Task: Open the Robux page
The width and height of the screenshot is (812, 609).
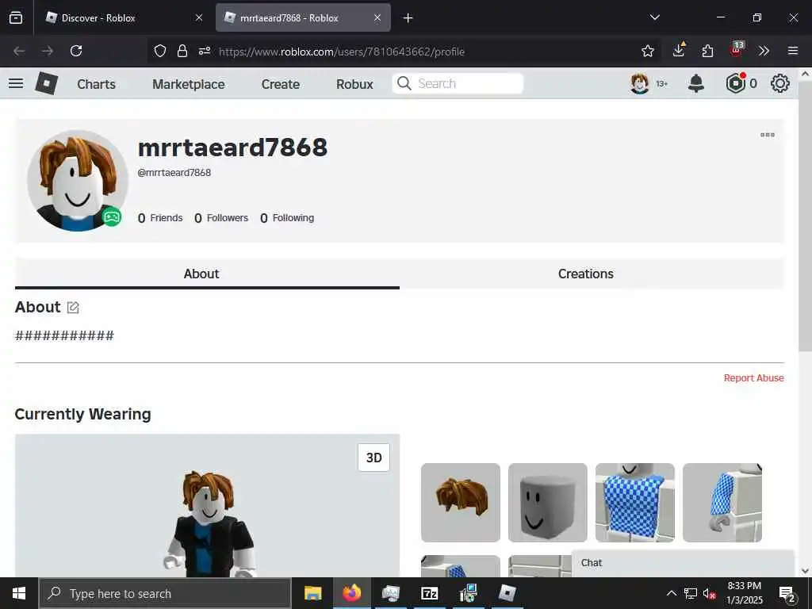Action: pyautogui.click(x=354, y=84)
